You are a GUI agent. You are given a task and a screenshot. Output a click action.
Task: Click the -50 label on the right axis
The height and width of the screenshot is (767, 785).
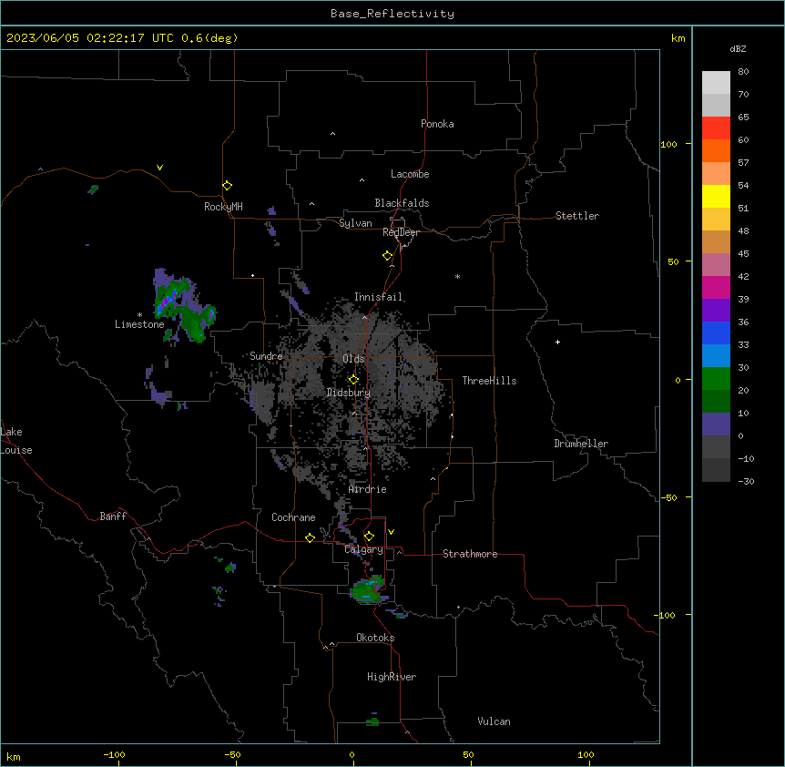(x=668, y=497)
